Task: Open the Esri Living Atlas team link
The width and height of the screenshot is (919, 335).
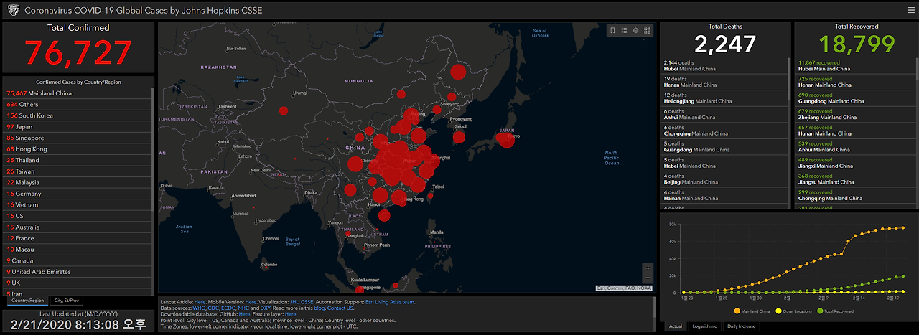Action: 390,302
